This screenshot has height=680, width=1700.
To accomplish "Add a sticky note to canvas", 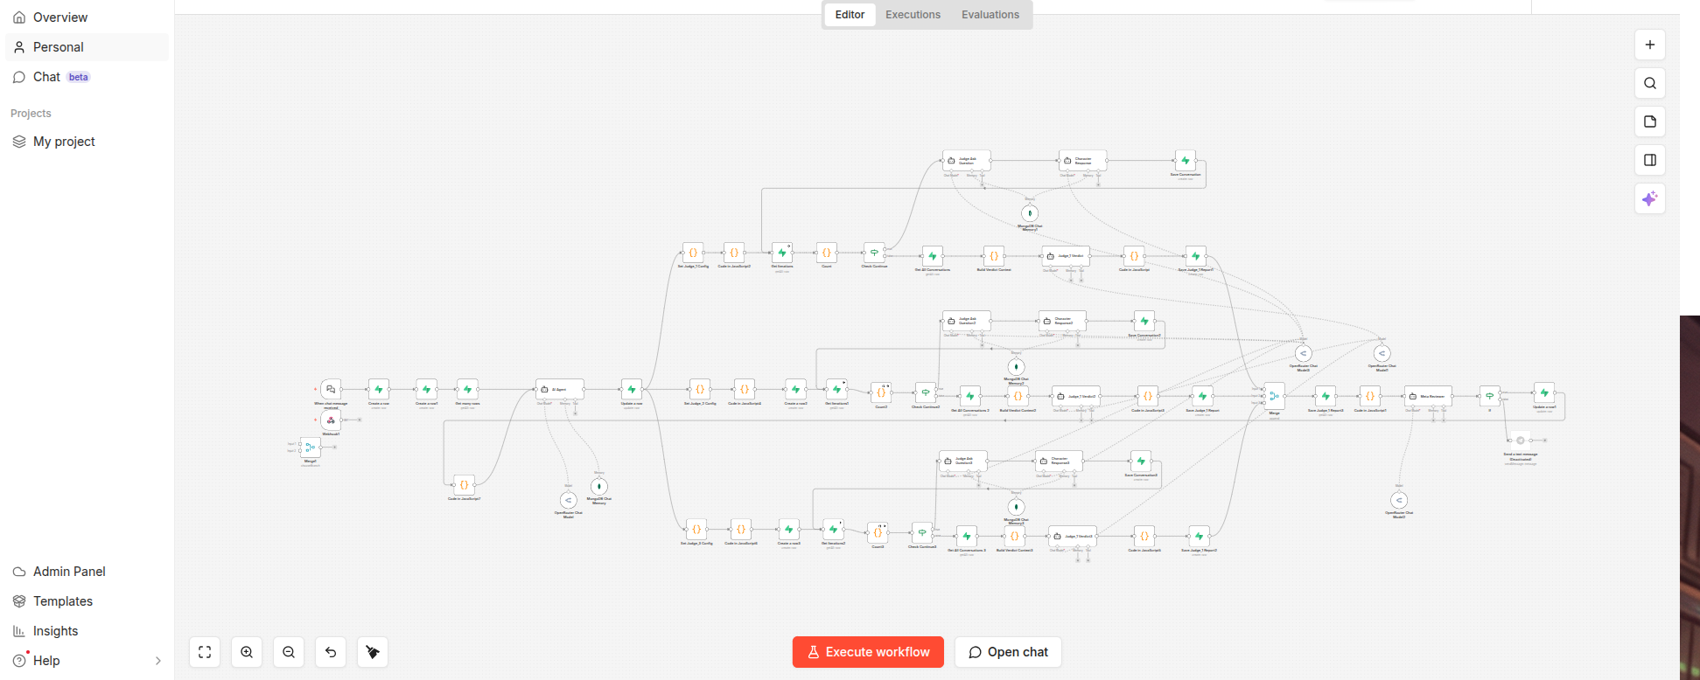I will 1650,121.
